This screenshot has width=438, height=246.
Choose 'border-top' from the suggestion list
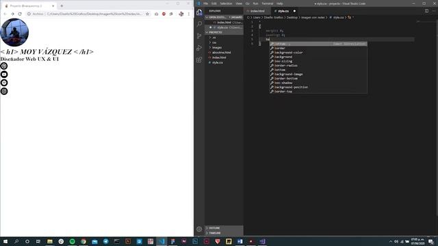click(x=318, y=92)
